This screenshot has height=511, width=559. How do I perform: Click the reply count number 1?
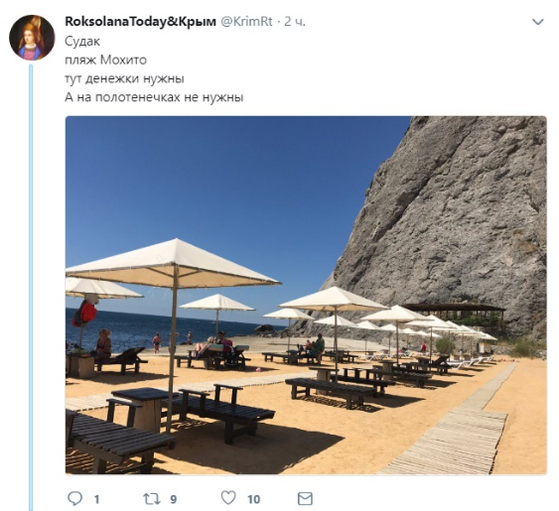(x=96, y=500)
